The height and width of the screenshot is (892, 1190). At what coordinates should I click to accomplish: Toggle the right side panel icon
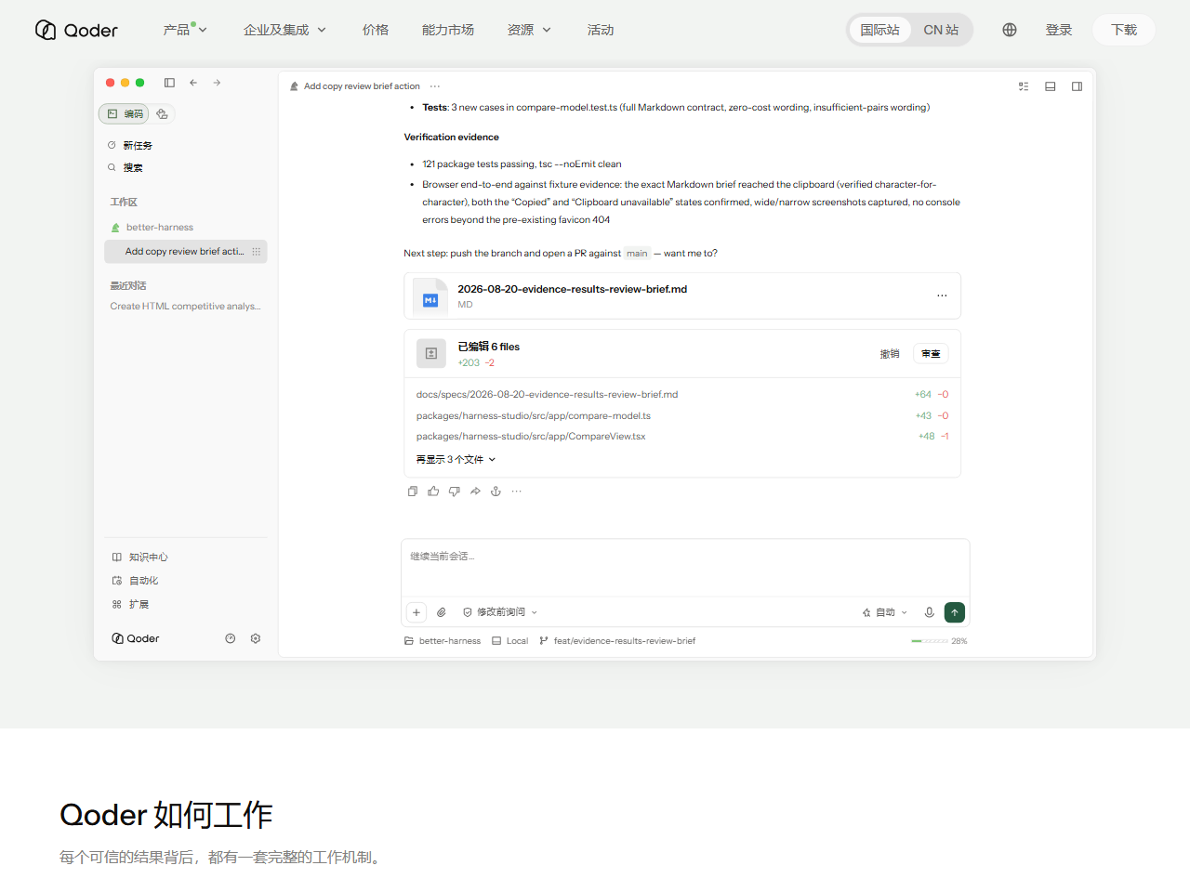point(1077,86)
